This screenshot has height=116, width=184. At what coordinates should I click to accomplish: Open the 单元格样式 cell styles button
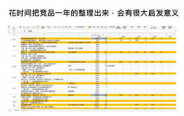(x=125, y=27)
